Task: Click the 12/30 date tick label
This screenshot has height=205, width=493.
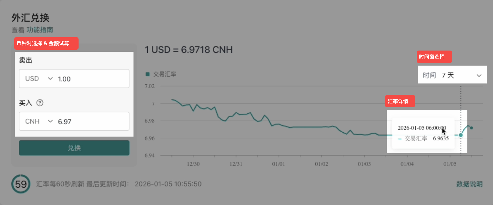Action: point(193,164)
